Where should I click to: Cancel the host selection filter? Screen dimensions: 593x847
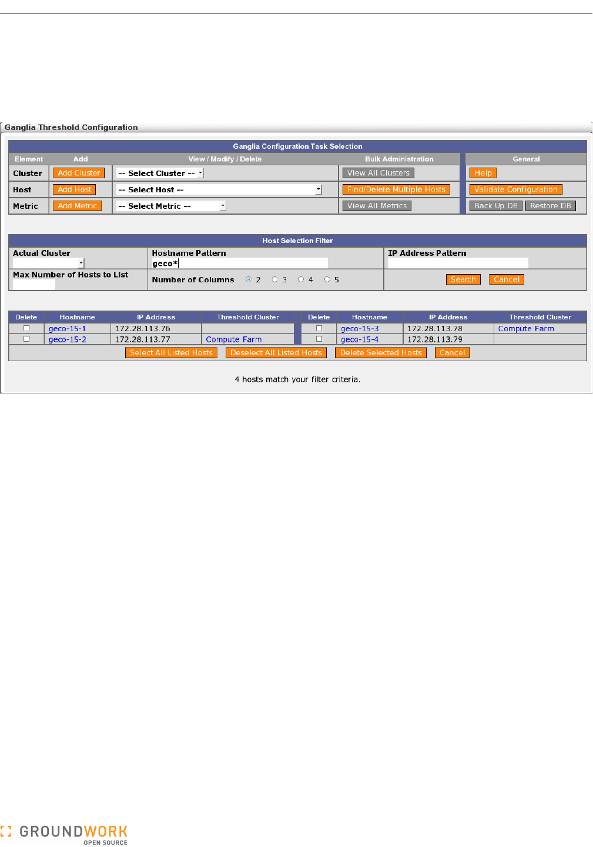[507, 279]
